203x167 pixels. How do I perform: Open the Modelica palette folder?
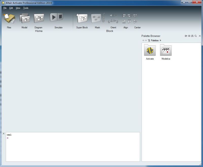coord(166,52)
